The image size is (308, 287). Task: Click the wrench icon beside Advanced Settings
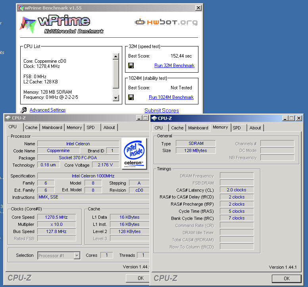pos(23,110)
